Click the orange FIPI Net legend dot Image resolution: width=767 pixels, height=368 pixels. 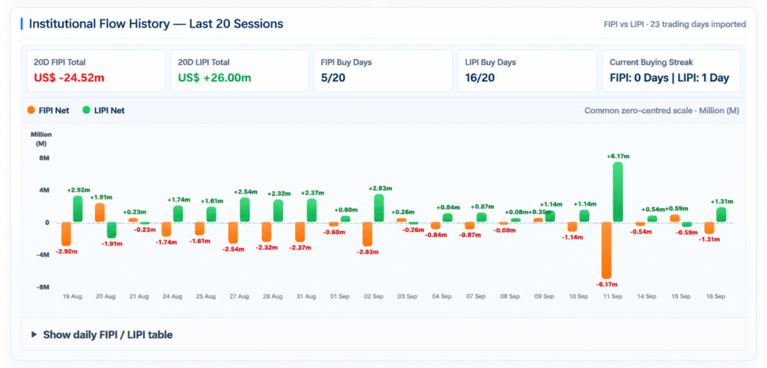click(31, 111)
